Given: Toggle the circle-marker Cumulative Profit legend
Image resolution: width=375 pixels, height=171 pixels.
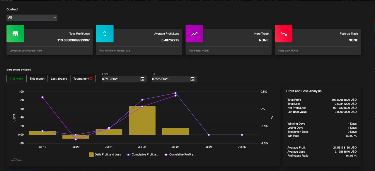Looking at the screenshot, I should coord(180,155).
